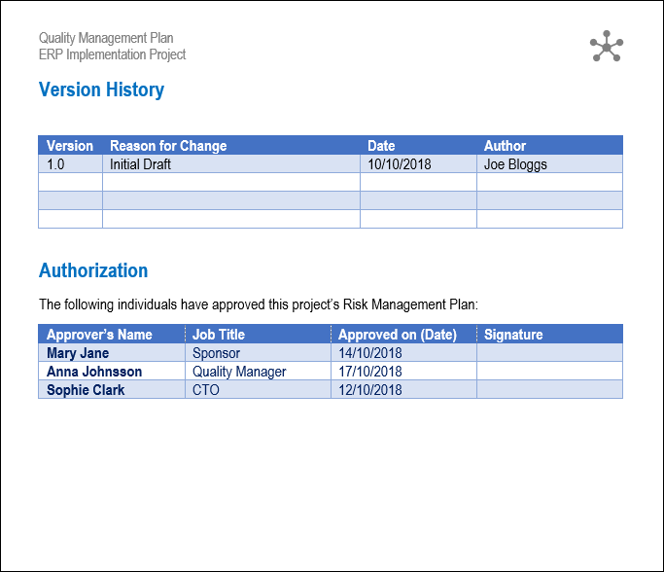Click the 'ERP Implementation Project' header line
This screenshot has width=664, height=572.
112,54
